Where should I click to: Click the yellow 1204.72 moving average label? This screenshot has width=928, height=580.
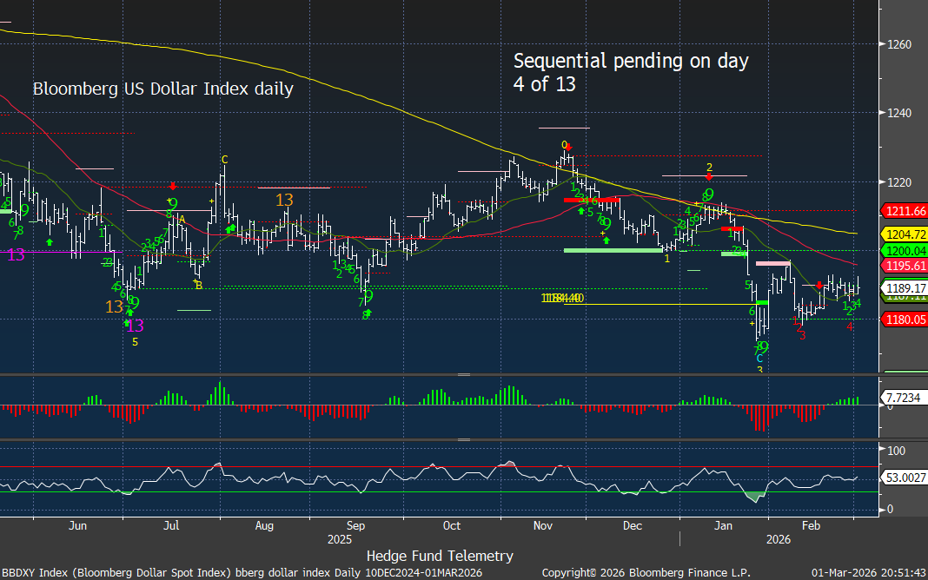pyautogui.click(x=904, y=234)
